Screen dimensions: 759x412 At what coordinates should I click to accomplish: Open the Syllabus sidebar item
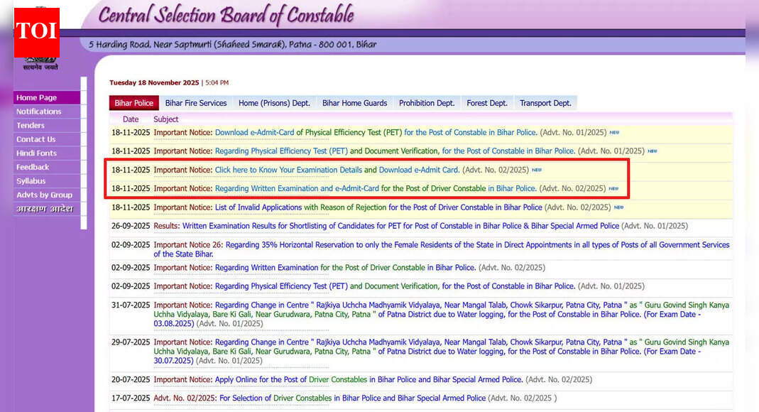[31, 181]
